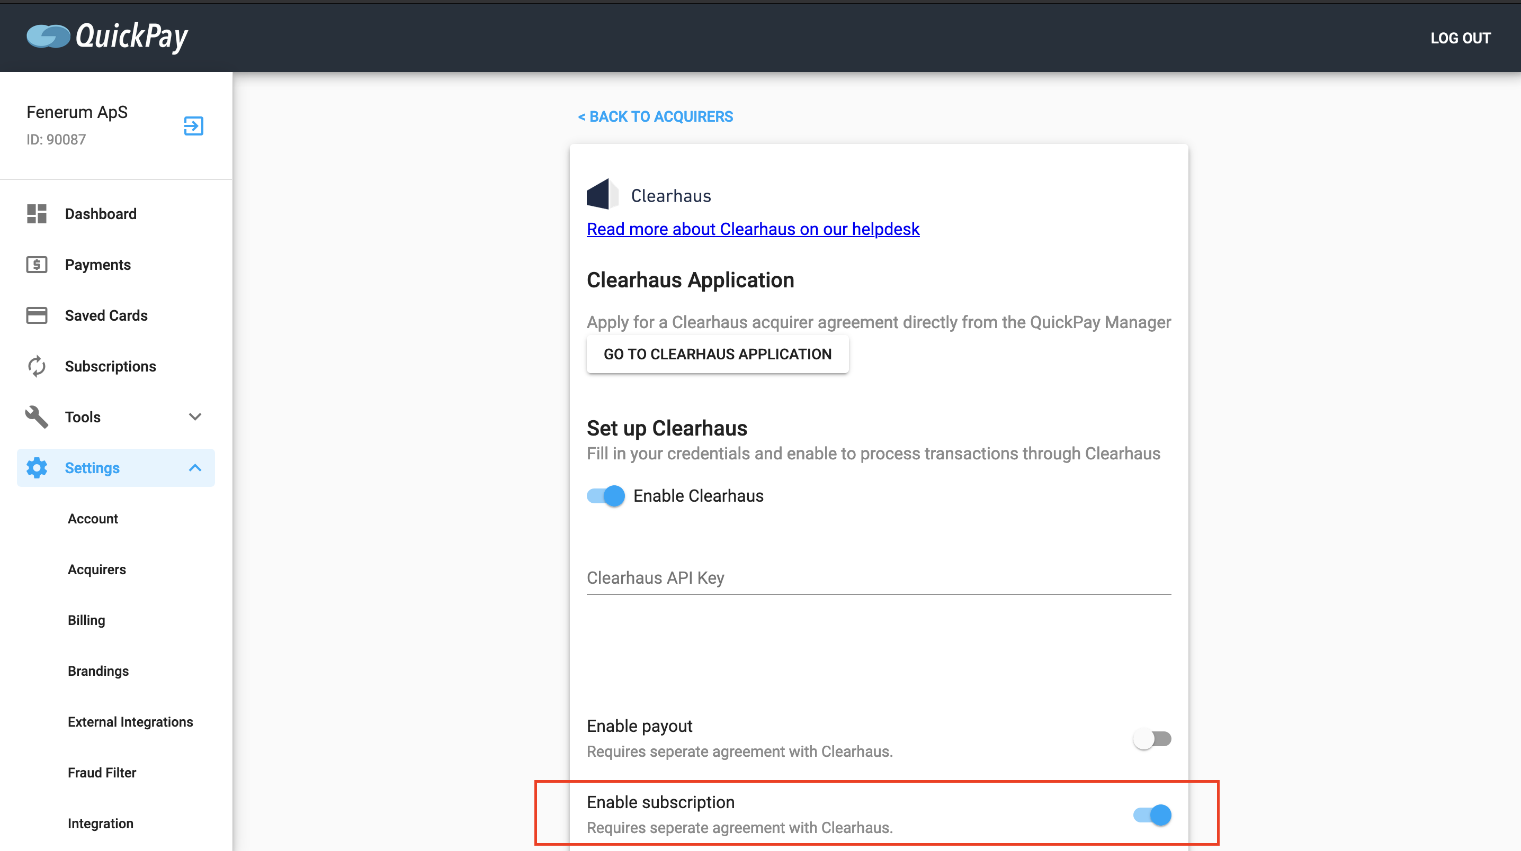Toggle the Enable Clearhaus switch
Screen dimensions: 1521x851
pyautogui.click(x=605, y=496)
